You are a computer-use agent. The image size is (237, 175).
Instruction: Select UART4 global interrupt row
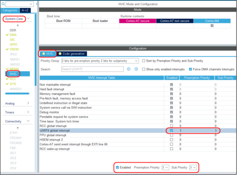[138, 130]
